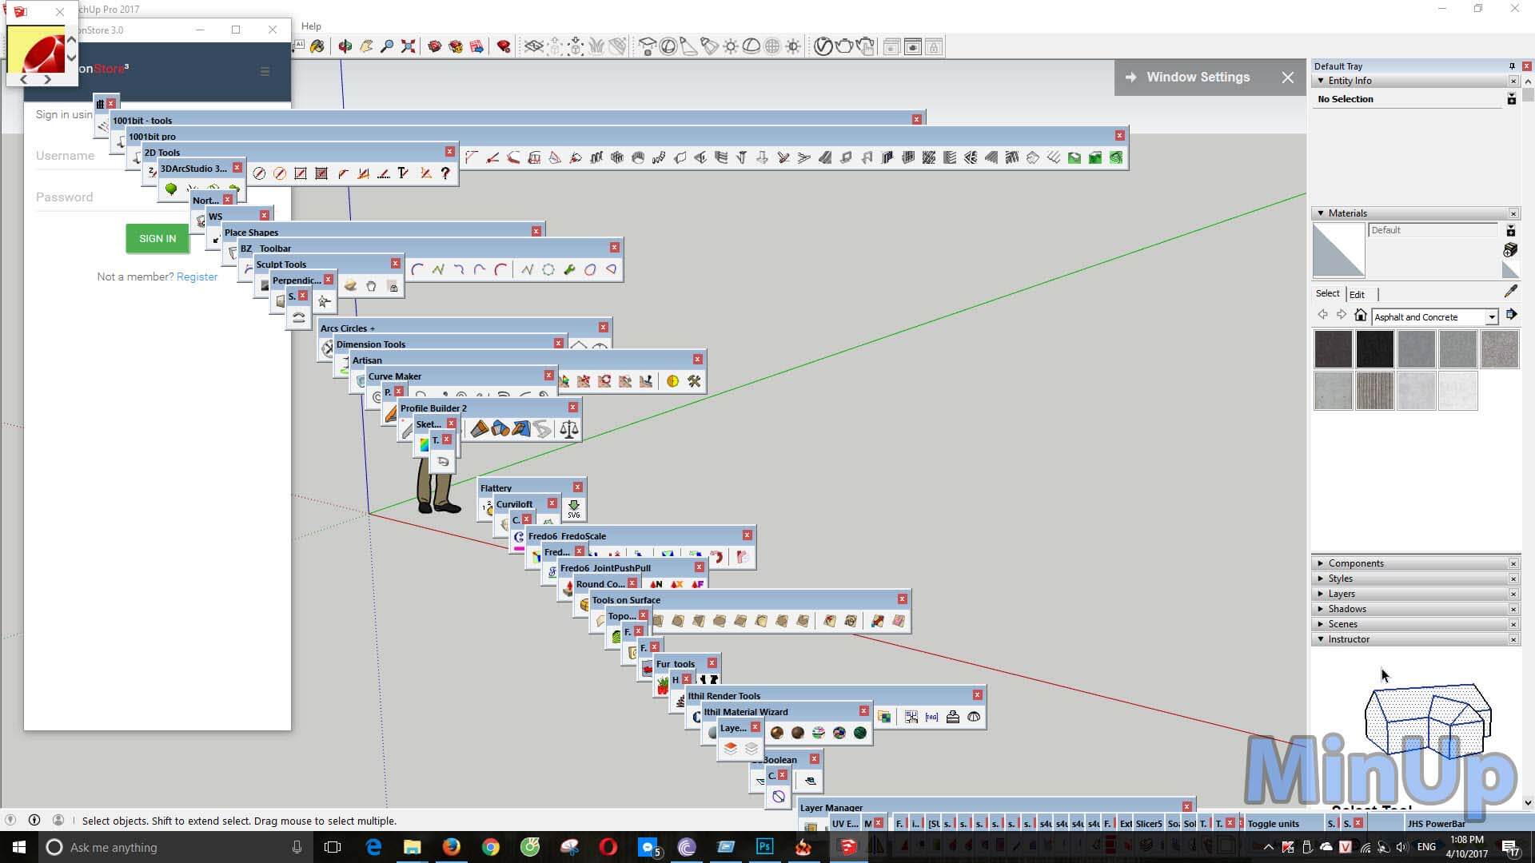Click the Register link
Screen dimensions: 1535x863
[197, 275]
